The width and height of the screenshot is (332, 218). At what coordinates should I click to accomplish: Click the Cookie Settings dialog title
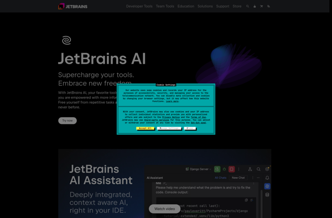click(166, 85)
